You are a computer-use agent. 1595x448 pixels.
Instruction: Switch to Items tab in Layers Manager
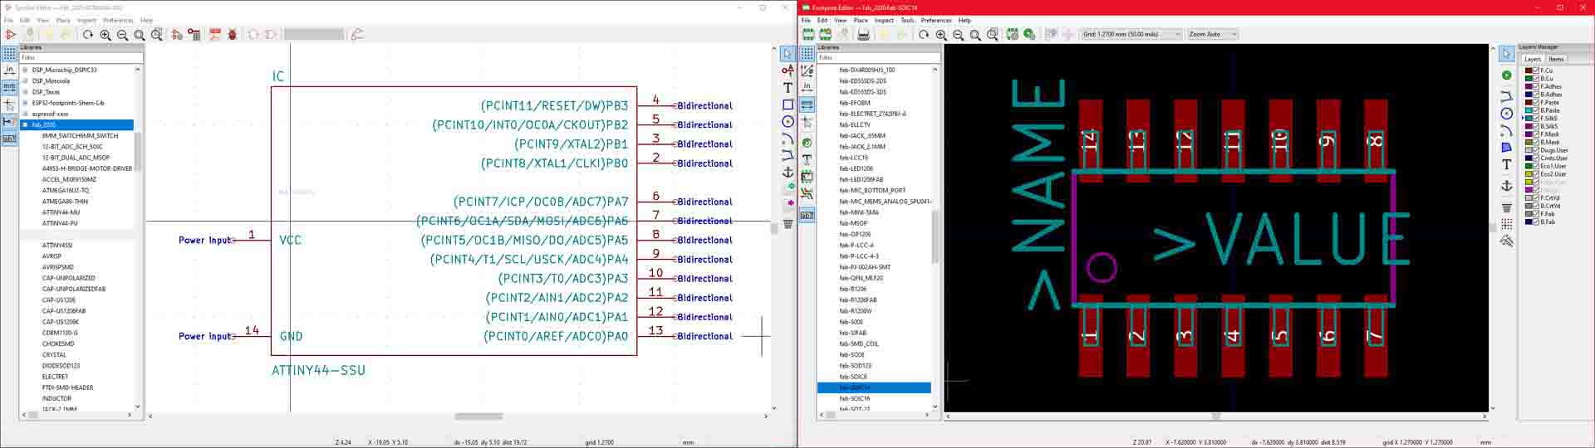click(x=1556, y=59)
